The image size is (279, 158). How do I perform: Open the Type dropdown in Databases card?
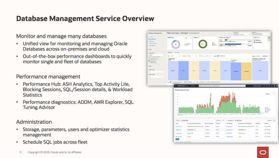[x=188, y=38]
